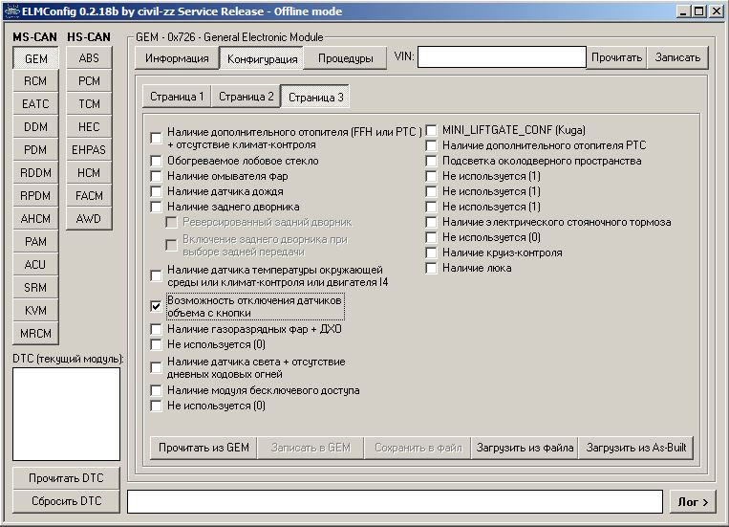The height and width of the screenshot is (527, 729).
Task: Enable Наличие люка checkbox
Action: click(x=432, y=268)
